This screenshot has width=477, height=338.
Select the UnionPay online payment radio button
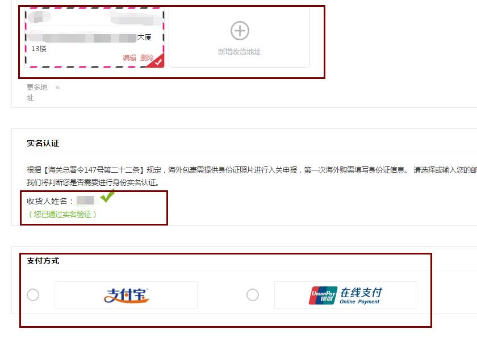coord(253,295)
